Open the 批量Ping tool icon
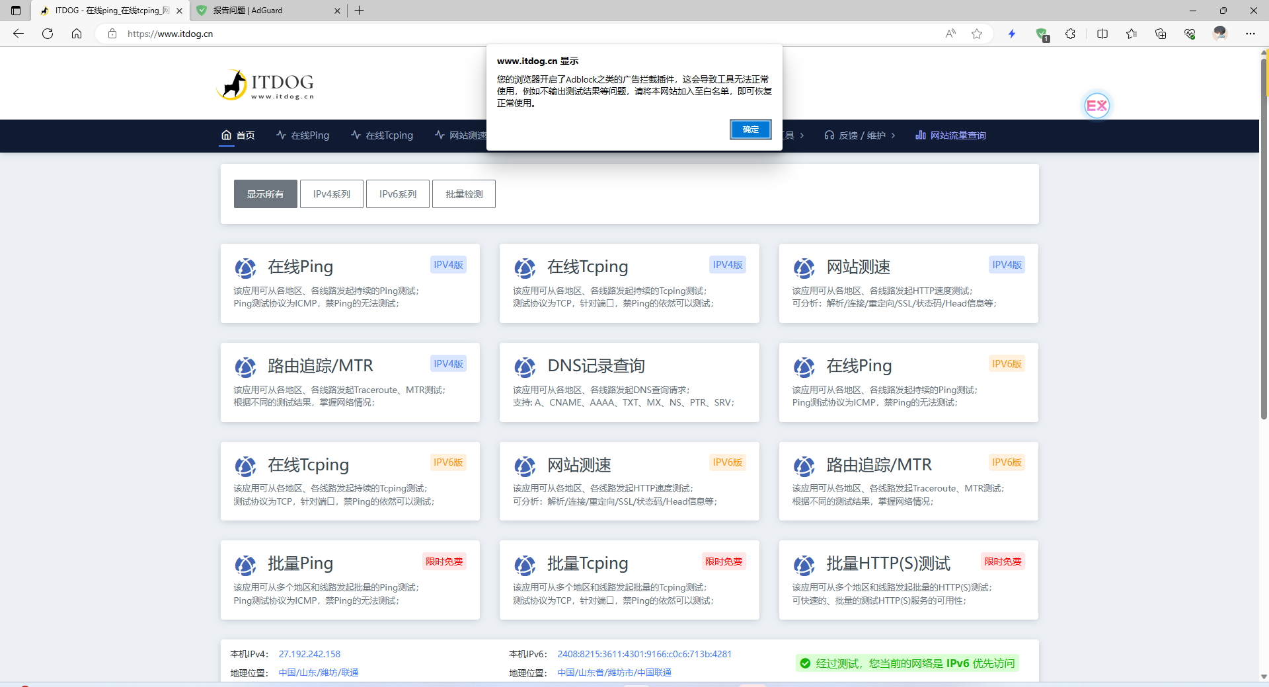 pyautogui.click(x=245, y=565)
